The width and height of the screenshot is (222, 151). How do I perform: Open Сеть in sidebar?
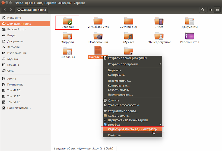click(25, 71)
